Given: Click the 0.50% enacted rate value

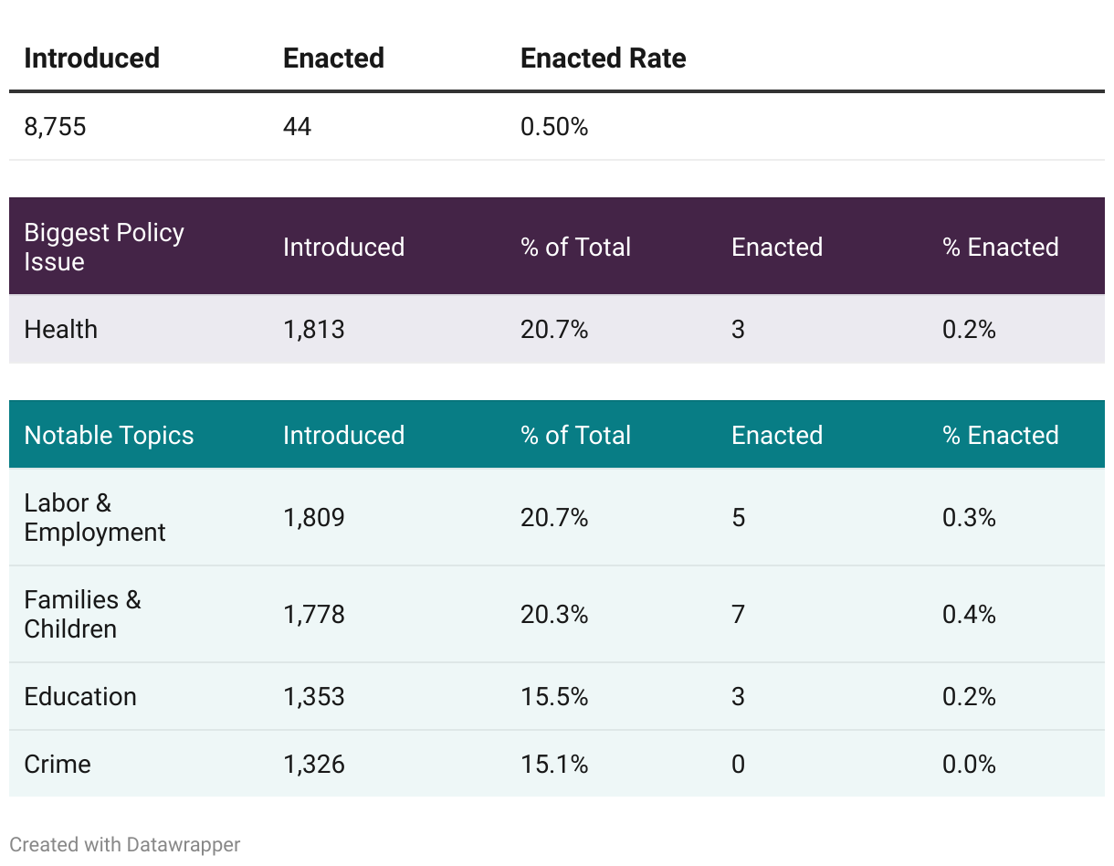Looking at the screenshot, I should tap(554, 127).
